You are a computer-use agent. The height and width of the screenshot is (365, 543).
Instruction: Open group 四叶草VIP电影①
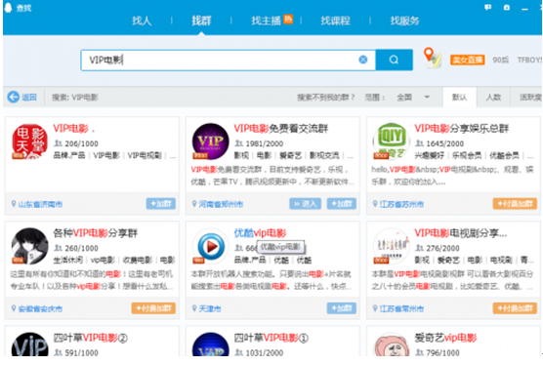(271, 338)
